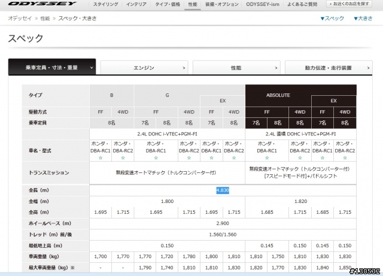Click 1.820 width value
The image size is (383, 276).
(300, 201)
